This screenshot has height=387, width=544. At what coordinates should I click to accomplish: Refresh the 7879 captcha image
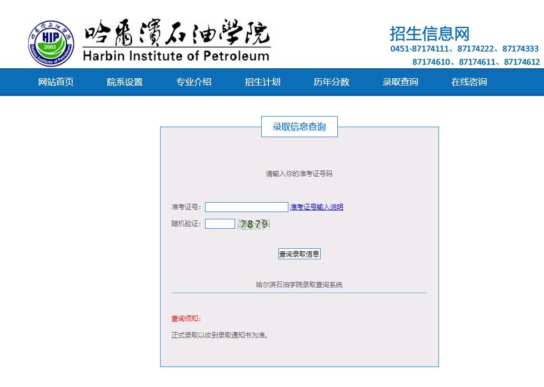[253, 224]
